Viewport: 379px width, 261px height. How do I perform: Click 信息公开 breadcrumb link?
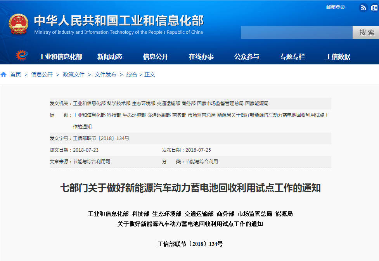tap(42, 74)
